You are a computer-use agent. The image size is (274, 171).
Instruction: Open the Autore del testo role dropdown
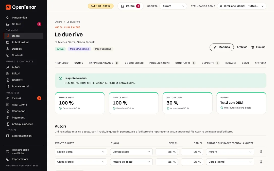pos(131,162)
